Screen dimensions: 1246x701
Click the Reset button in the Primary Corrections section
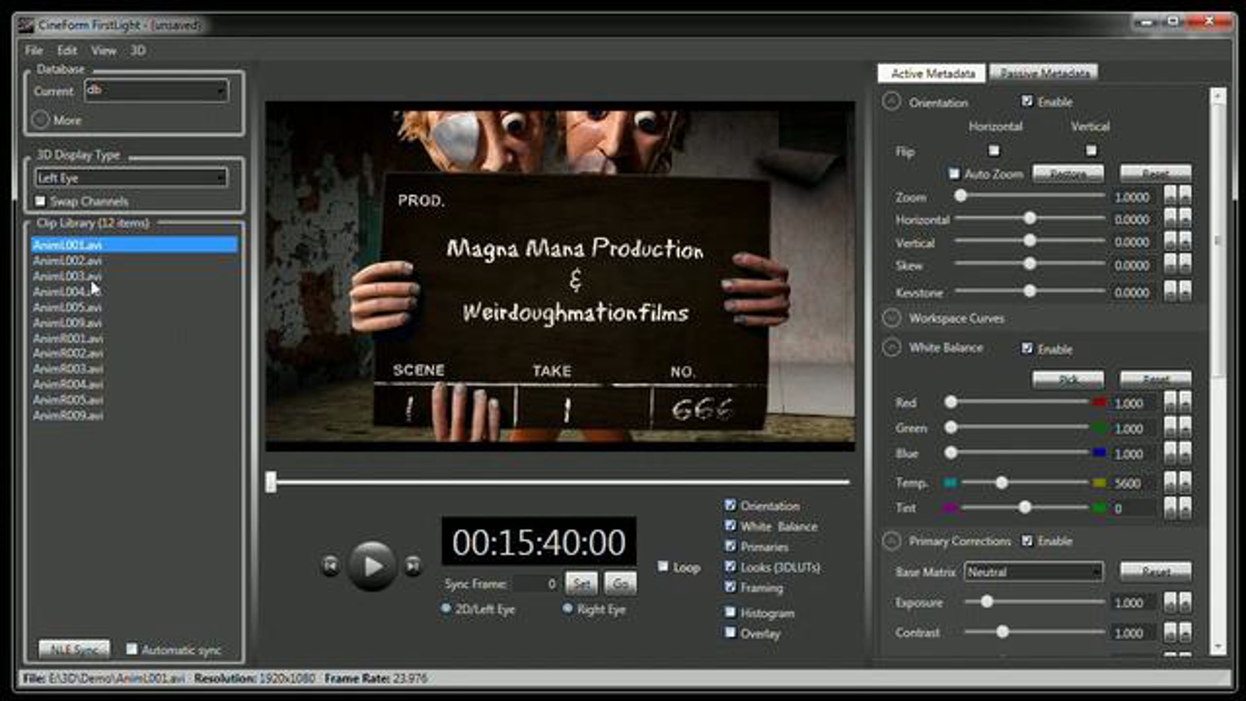point(1156,572)
